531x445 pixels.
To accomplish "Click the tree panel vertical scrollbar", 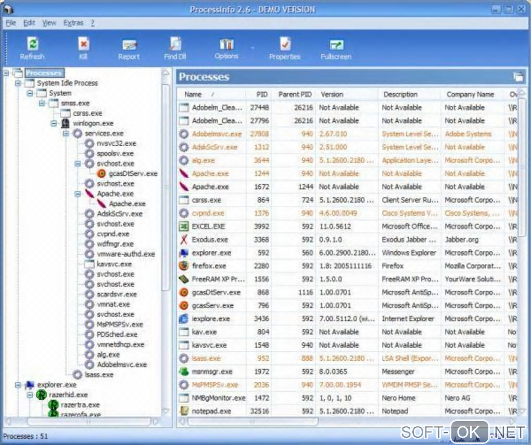I will 166,188.
